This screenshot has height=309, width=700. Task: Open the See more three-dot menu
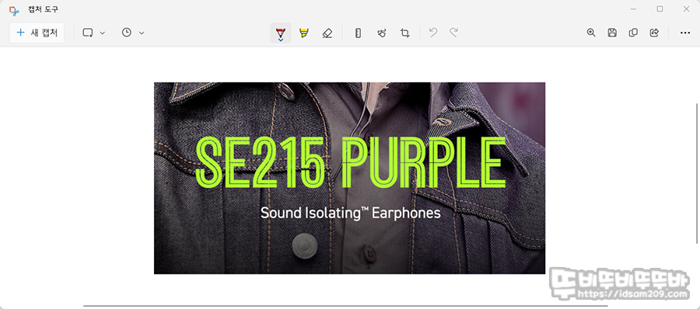click(x=685, y=33)
